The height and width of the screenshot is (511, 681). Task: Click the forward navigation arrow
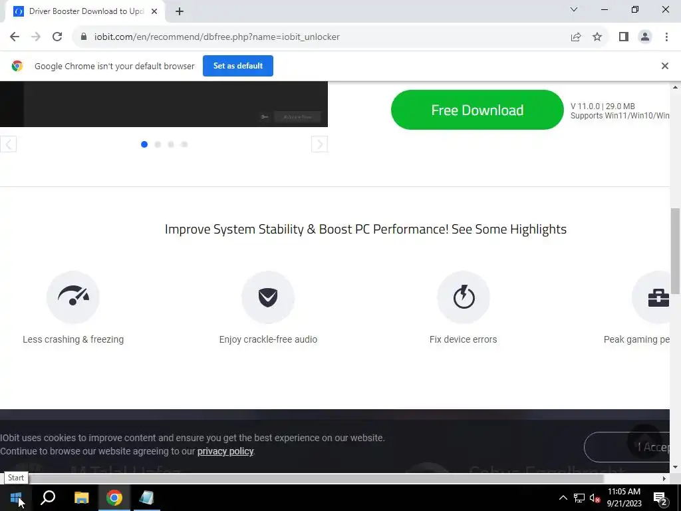36,37
